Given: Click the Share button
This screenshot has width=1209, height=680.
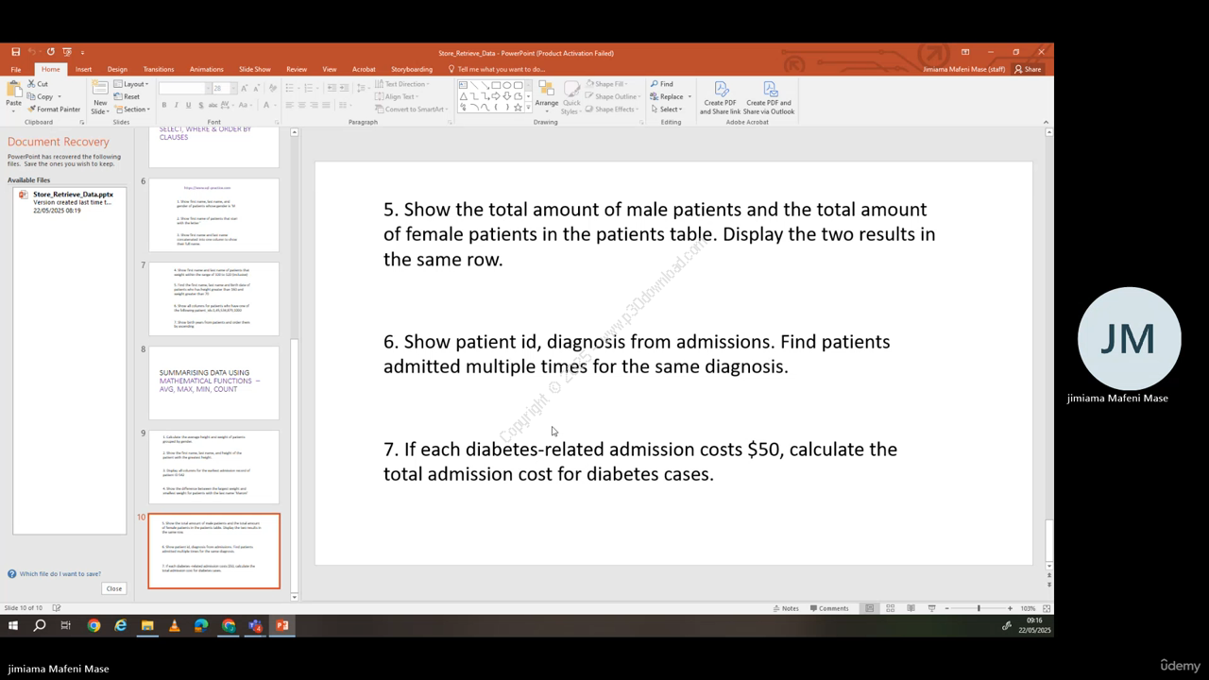Looking at the screenshot, I should (x=1027, y=69).
